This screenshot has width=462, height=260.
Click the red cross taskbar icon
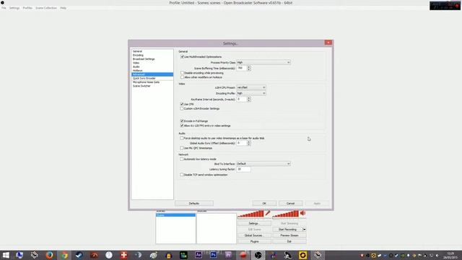point(123,255)
